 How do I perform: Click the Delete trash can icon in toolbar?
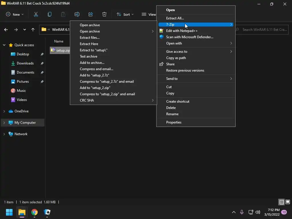click(104, 14)
